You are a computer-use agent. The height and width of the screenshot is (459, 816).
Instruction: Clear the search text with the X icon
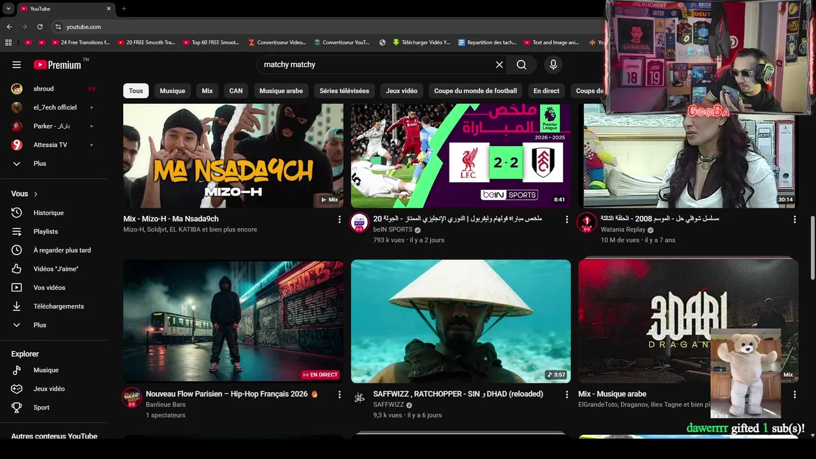pos(499,64)
